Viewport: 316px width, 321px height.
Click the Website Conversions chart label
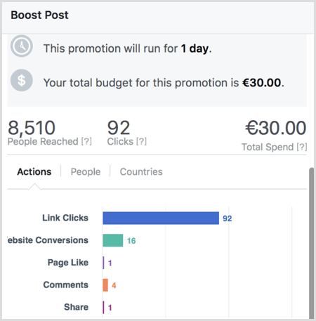[x=48, y=240]
